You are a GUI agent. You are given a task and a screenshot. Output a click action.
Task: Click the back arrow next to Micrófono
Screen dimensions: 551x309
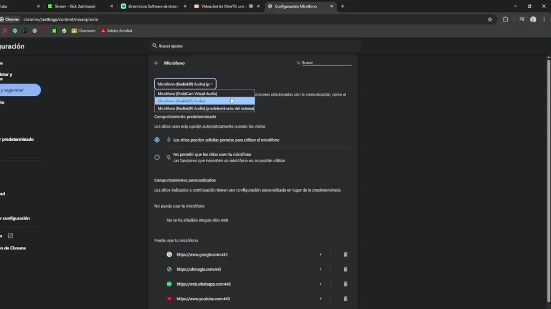(156, 63)
